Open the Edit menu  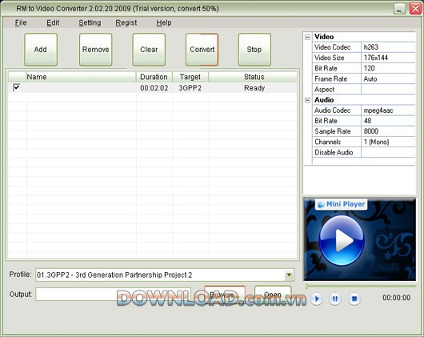point(53,22)
